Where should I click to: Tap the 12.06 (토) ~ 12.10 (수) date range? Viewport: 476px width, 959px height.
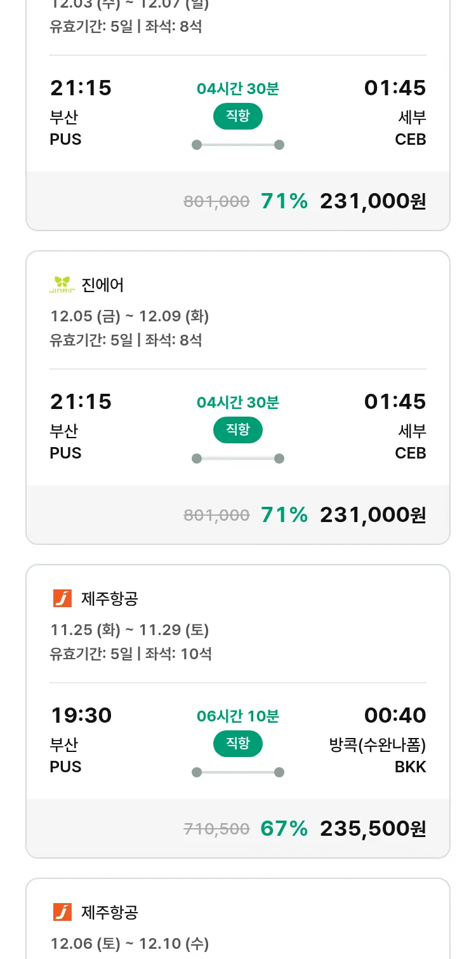click(x=129, y=944)
